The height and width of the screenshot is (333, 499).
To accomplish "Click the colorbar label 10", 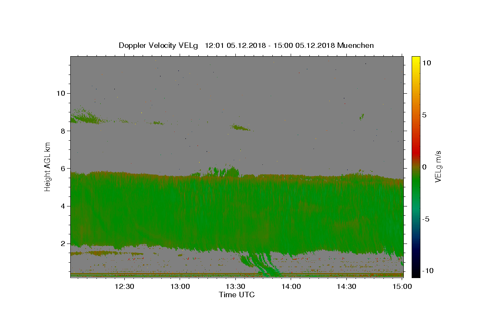I will 426,63.
